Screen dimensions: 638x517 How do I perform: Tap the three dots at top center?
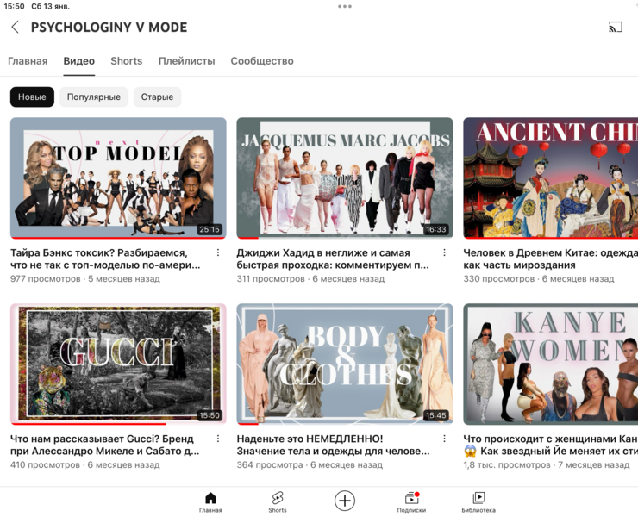click(x=345, y=6)
